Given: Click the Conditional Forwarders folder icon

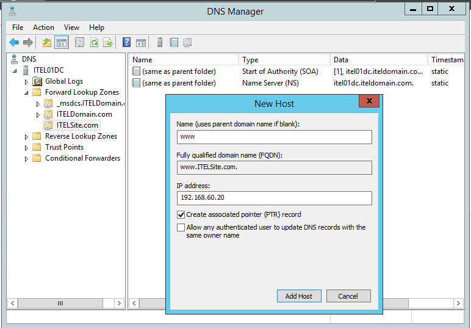Looking at the screenshot, I should click(x=37, y=158).
